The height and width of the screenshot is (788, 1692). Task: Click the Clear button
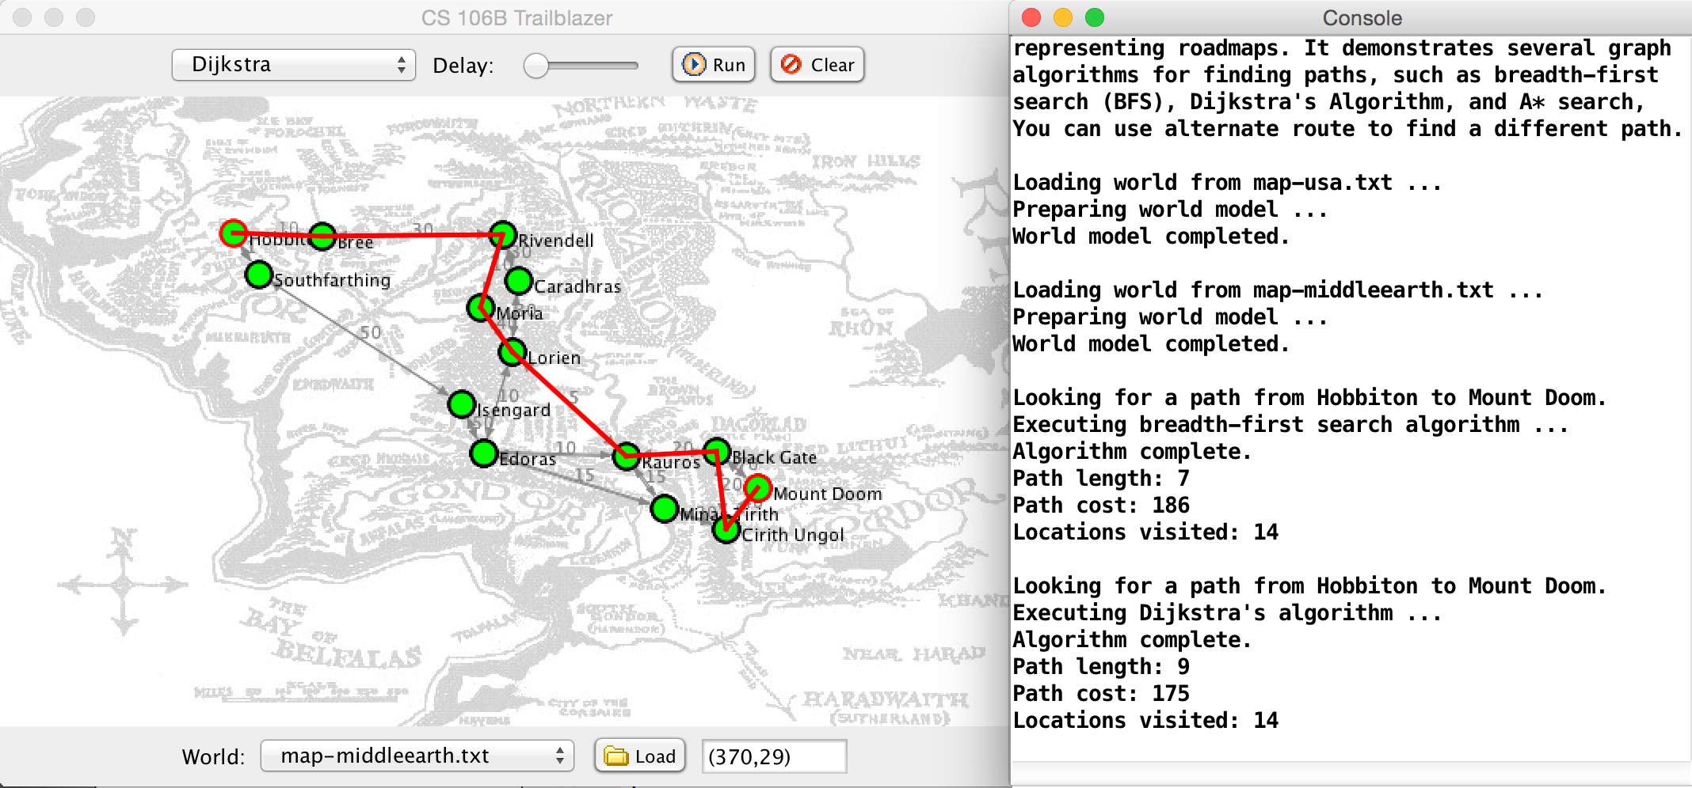(817, 65)
